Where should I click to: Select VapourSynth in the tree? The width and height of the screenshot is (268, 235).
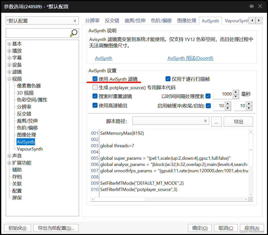coord(30,149)
